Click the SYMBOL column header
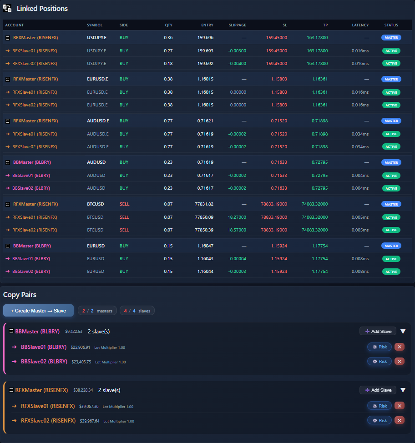415x443 pixels. 95,25
